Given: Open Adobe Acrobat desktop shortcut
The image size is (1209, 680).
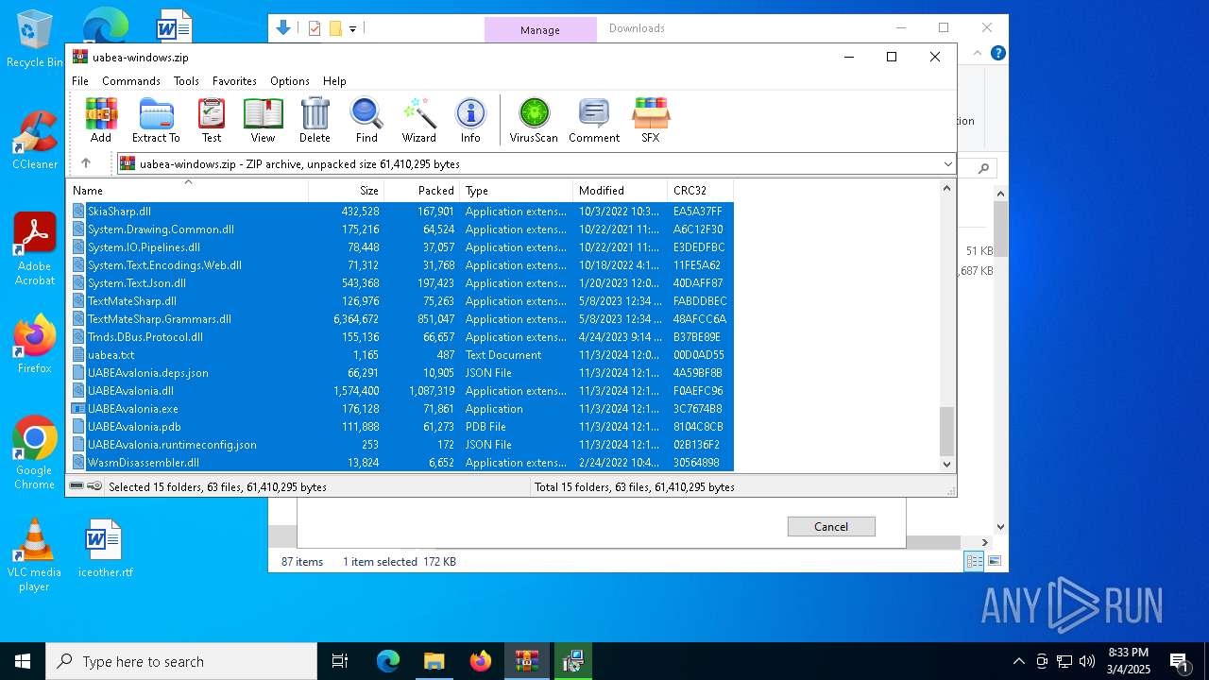Looking at the screenshot, I should [x=34, y=249].
